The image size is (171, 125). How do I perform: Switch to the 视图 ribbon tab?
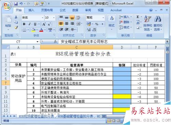tap(101, 10)
